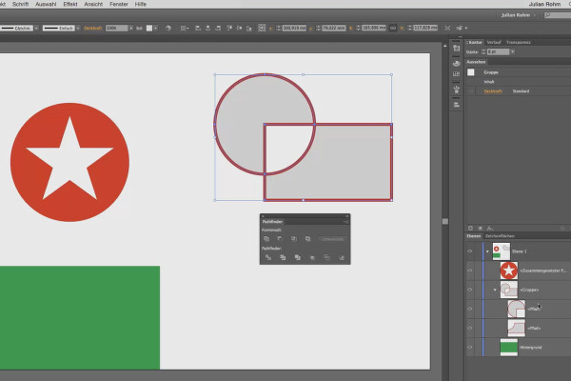The width and height of the screenshot is (571, 381).
Task: Click the control bar graphic style swatch
Action: [x=149, y=28]
